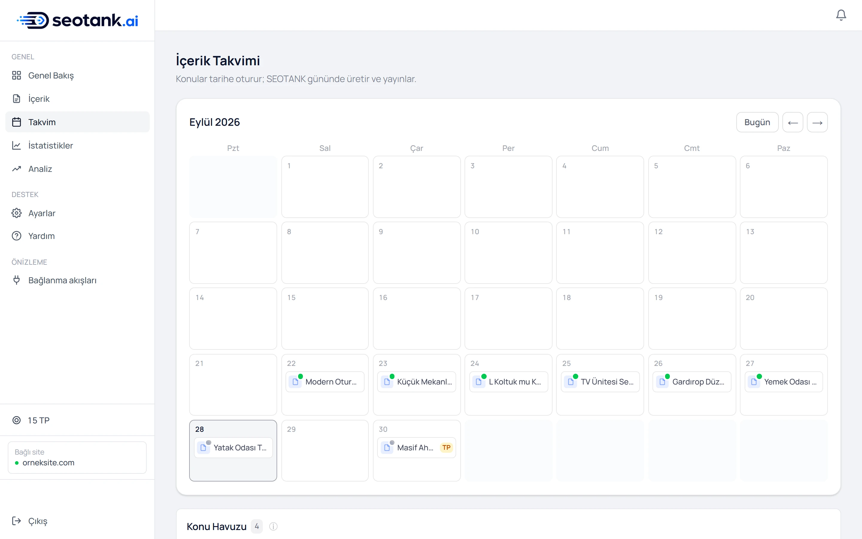The width and height of the screenshot is (862, 539).
Task: Open the TV Ünitesi Se... calendar entry
Action: (600, 382)
